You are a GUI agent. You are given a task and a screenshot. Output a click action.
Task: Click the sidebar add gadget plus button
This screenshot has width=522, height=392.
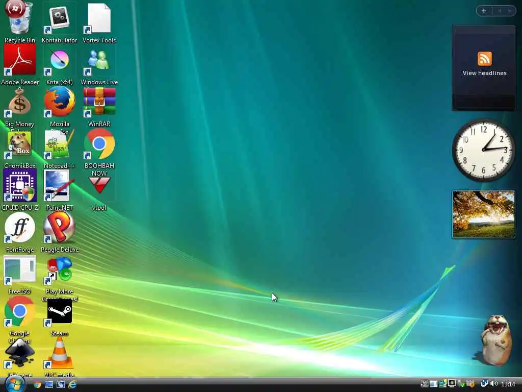(x=484, y=11)
